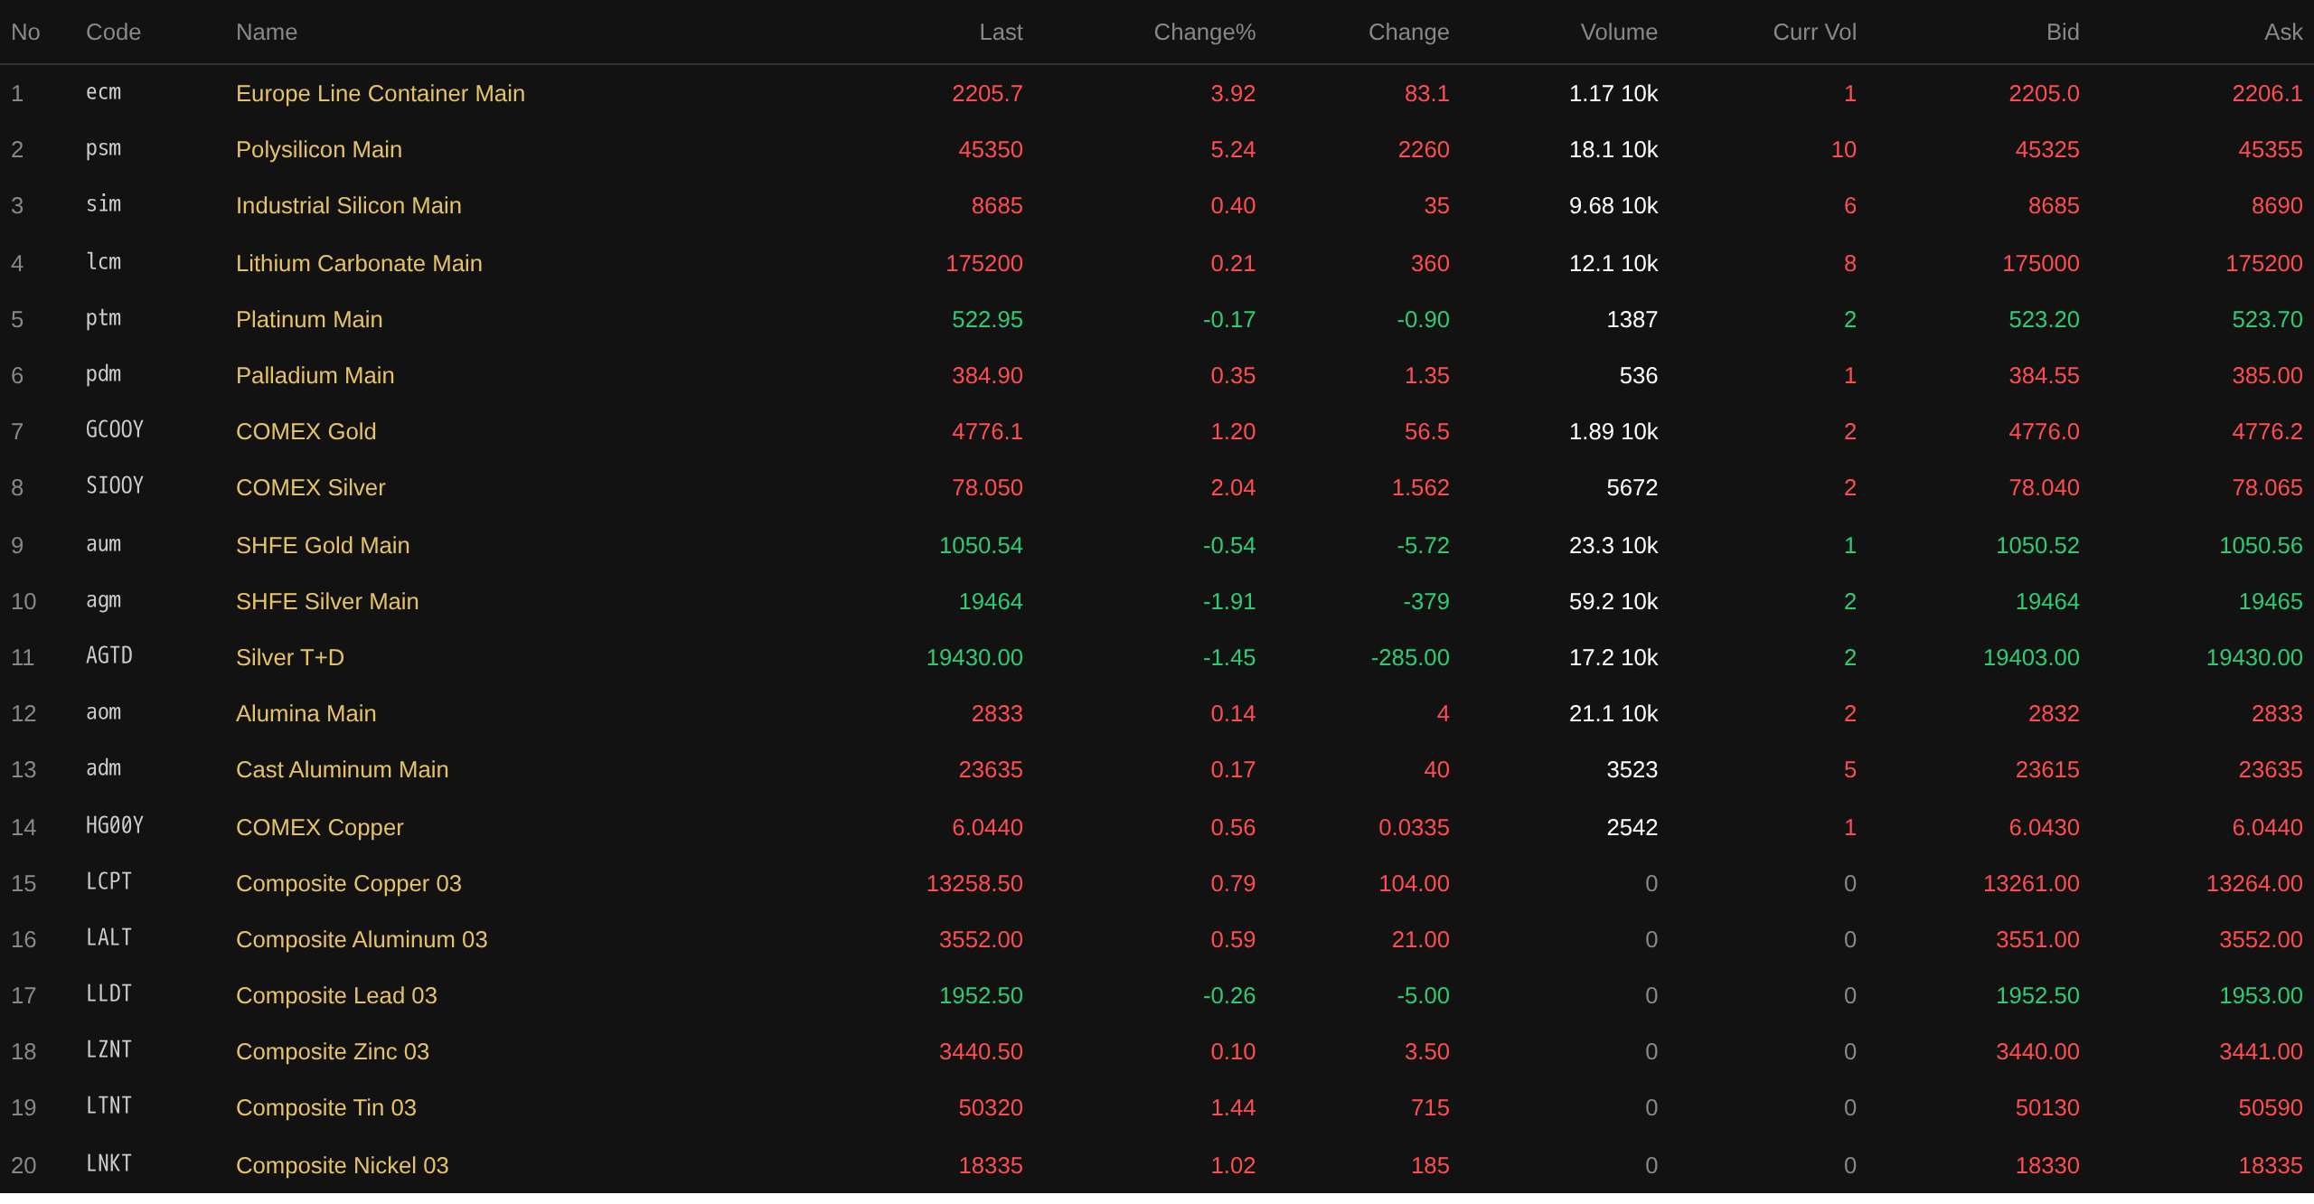Click Composite Tin 03 name
2314x1204 pixels.
pos(325,1108)
